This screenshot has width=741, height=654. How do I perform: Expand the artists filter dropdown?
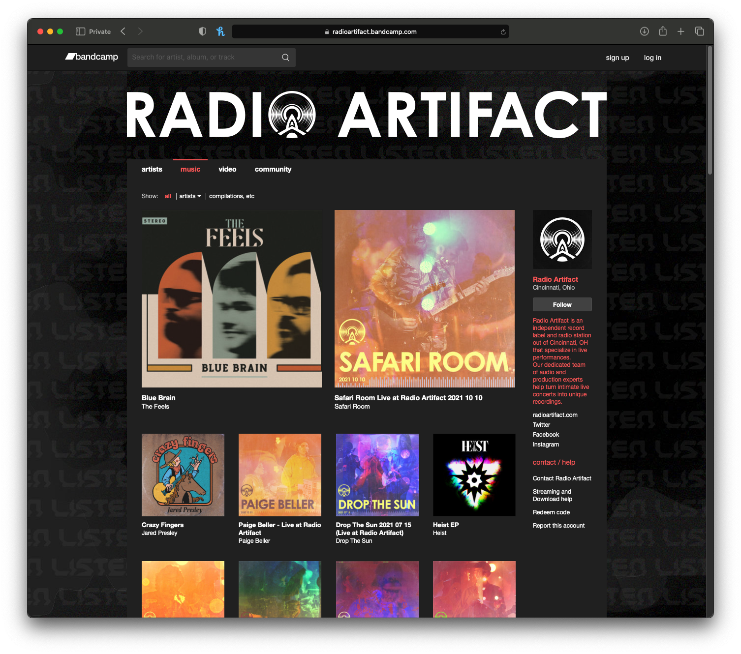pyautogui.click(x=190, y=196)
